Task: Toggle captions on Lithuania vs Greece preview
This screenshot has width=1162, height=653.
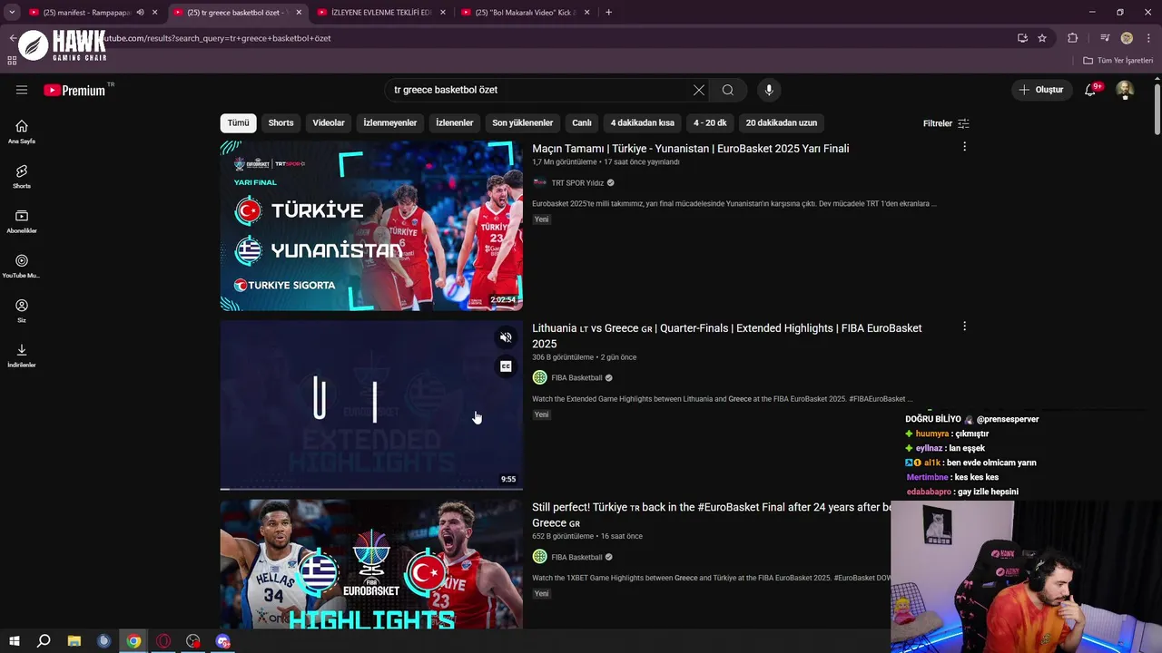Action: [506, 366]
